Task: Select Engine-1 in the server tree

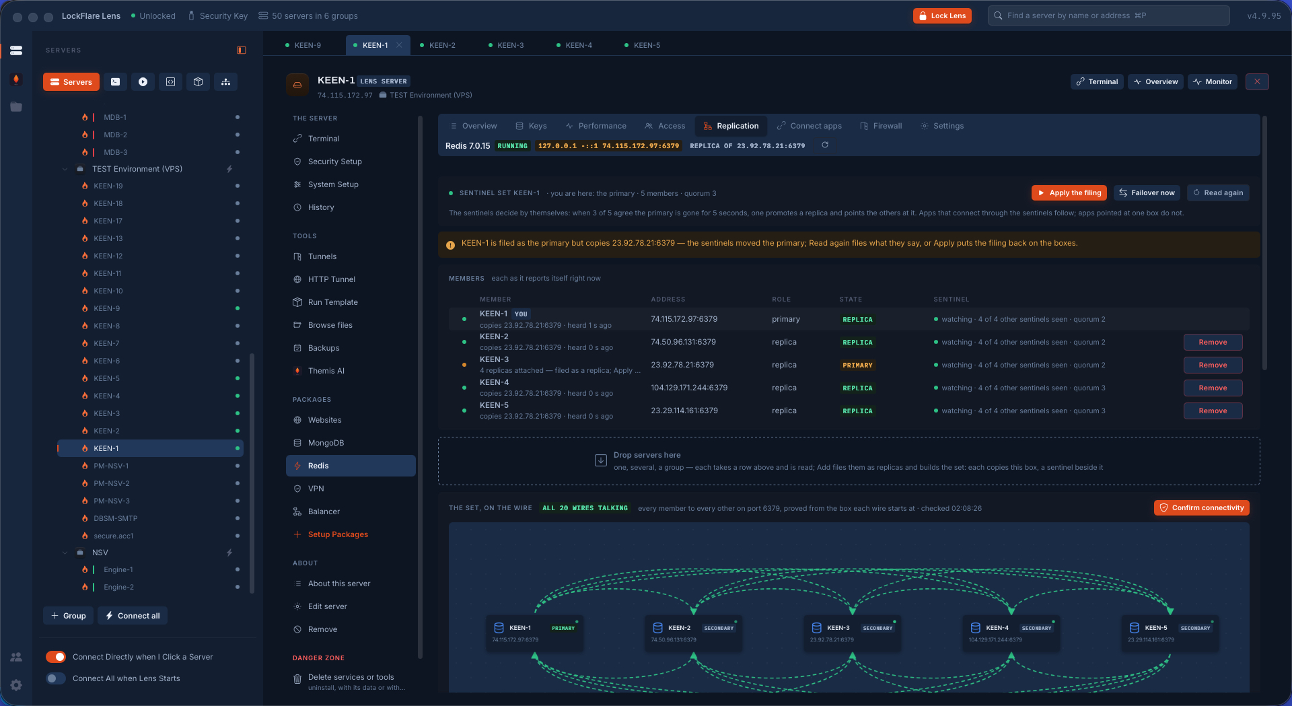Action: pyautogui.click(x=149, y=569)
